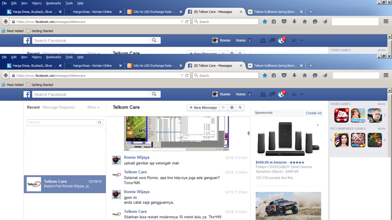Open the hamburger menu in front window
This screenshot has height=220, width=392.
386,75
